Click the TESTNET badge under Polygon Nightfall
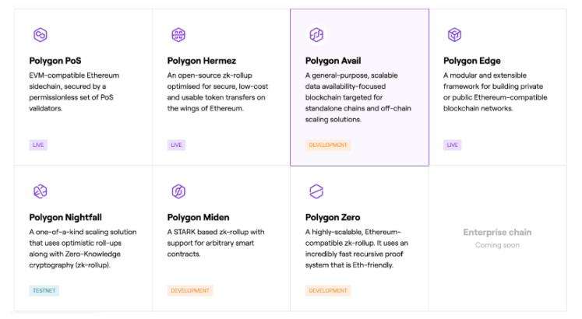582x319 pixels. point(44,290)
